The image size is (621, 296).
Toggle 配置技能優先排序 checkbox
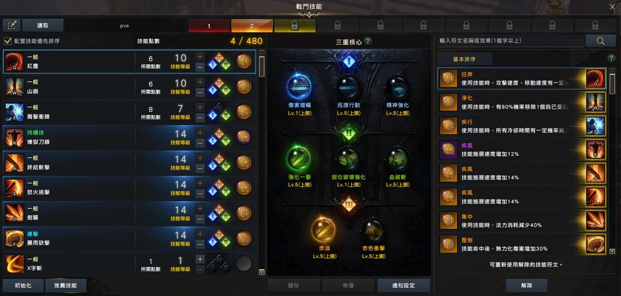click(x=8, y=41)
